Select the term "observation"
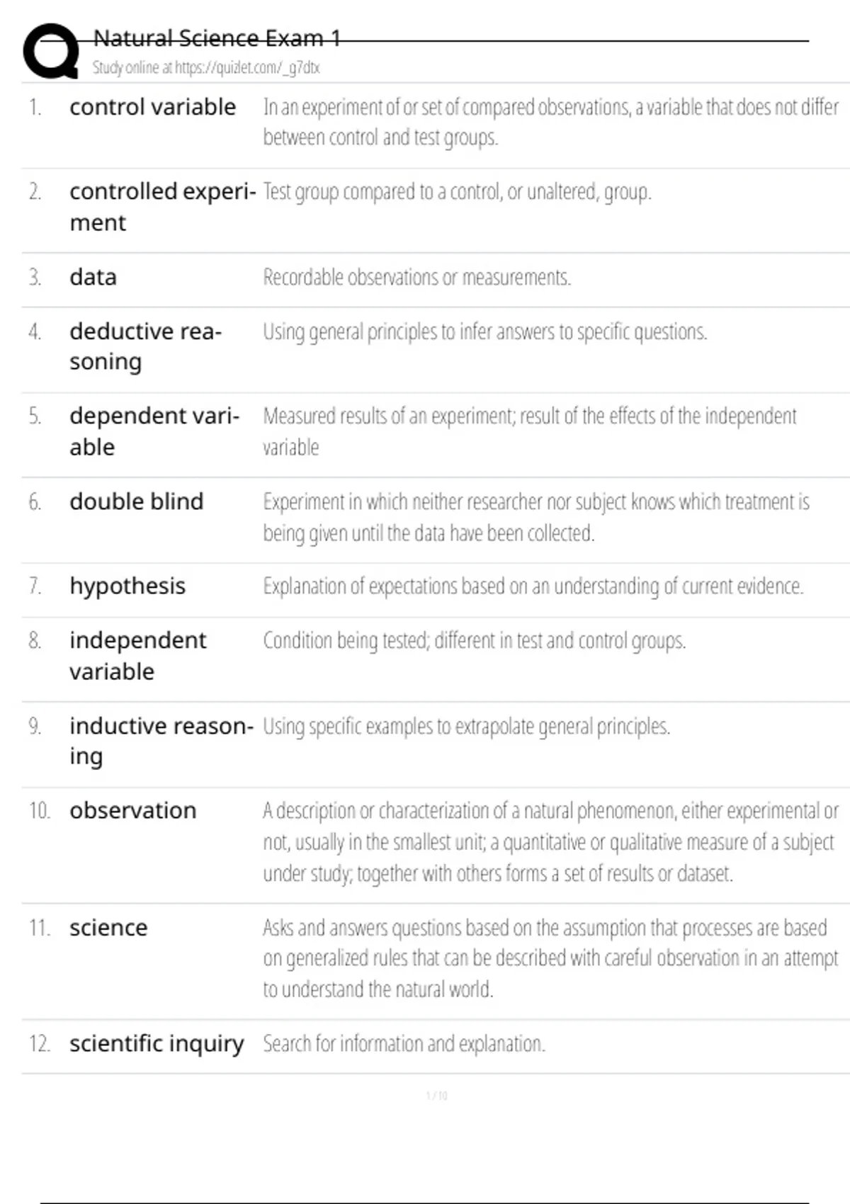Screen dimensions: 850x1204 [132, 810]
